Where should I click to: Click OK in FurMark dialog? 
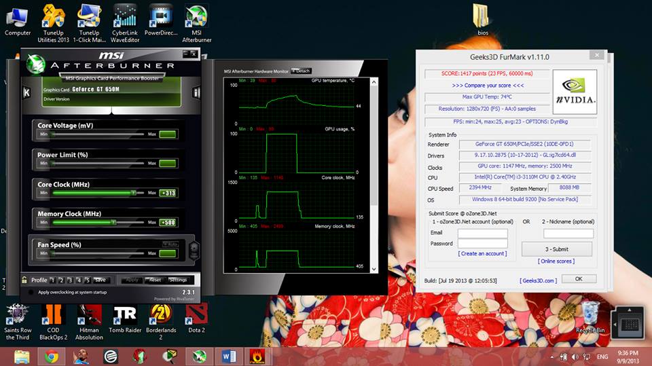pyautogui.click(x=579, y=279)
